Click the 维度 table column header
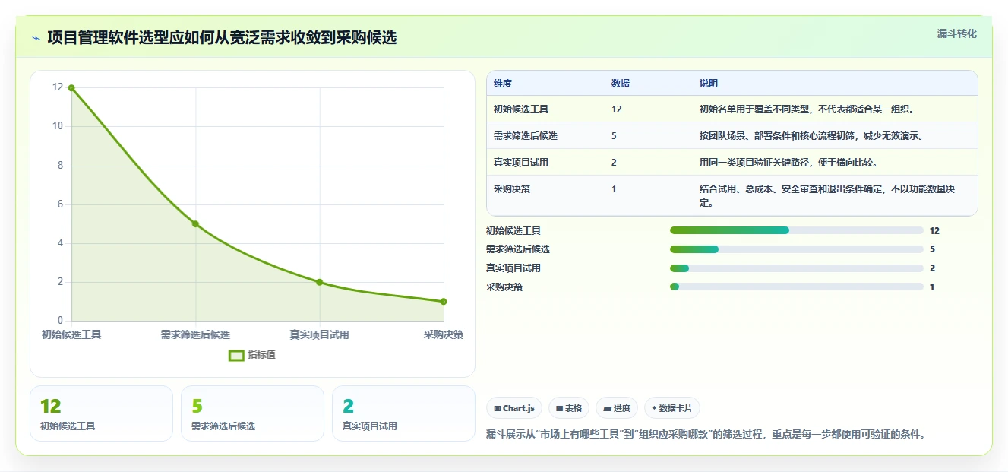Screen dimensions: 1008x472 503,84
